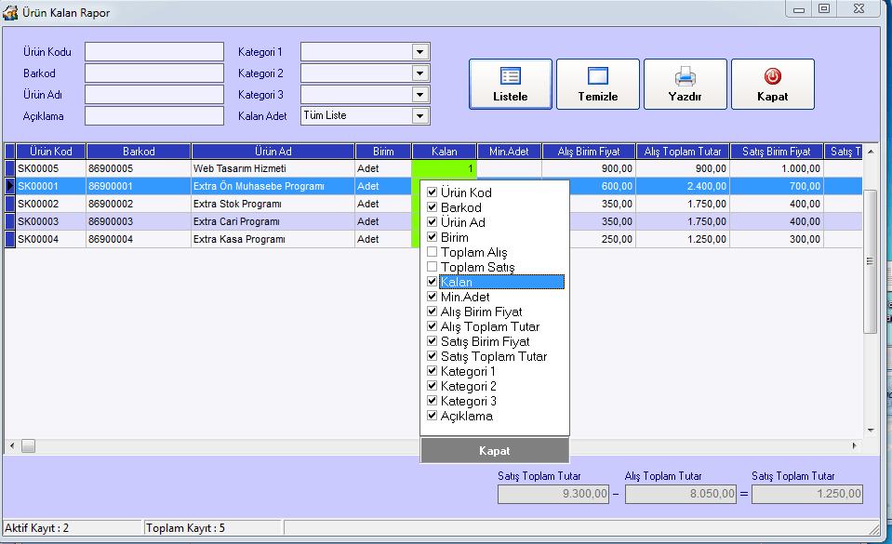Click the app icon in the title bar
This screenshot has width=892, height=544.
[x=10, y=12]
